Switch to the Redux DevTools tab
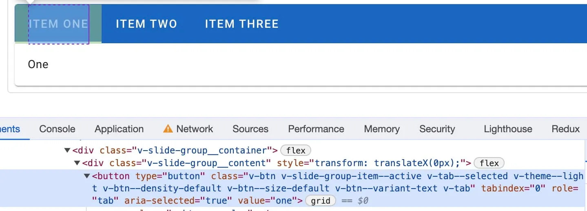 click(x=565, y=129)
